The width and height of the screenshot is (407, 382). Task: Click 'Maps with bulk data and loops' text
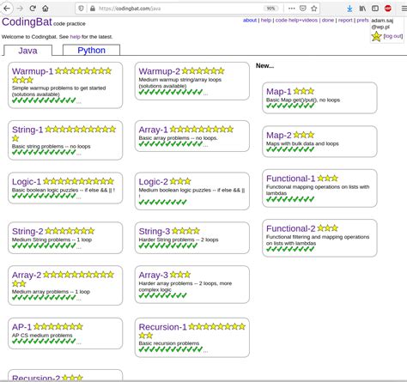click(x=302, y=143)
